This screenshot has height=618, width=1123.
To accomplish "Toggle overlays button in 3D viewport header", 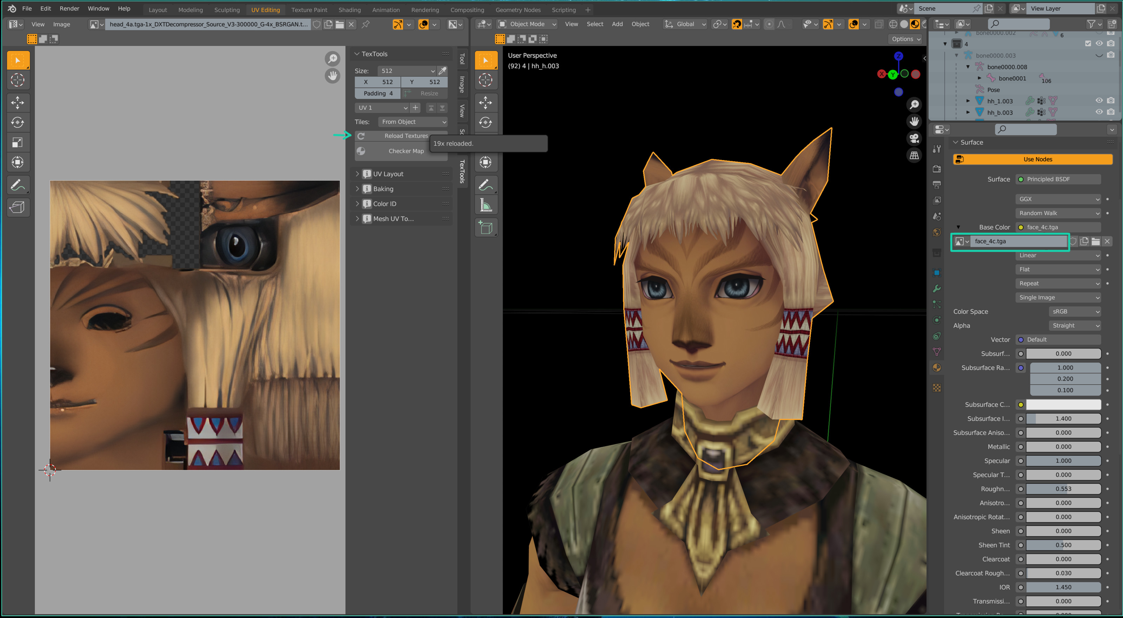I will (x=853, y=25).
